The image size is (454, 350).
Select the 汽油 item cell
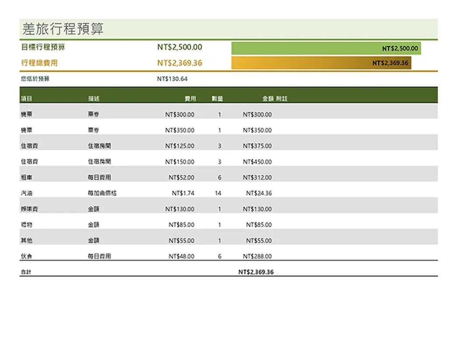26,193
